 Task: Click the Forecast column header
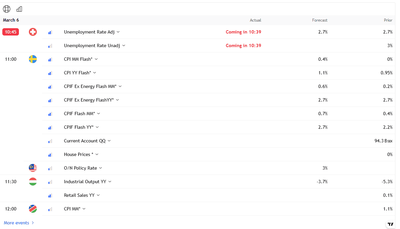coord(319,20)
